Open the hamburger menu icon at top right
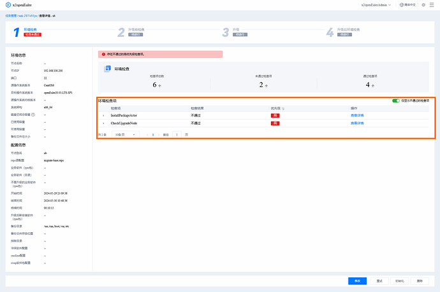 [431, 4]
